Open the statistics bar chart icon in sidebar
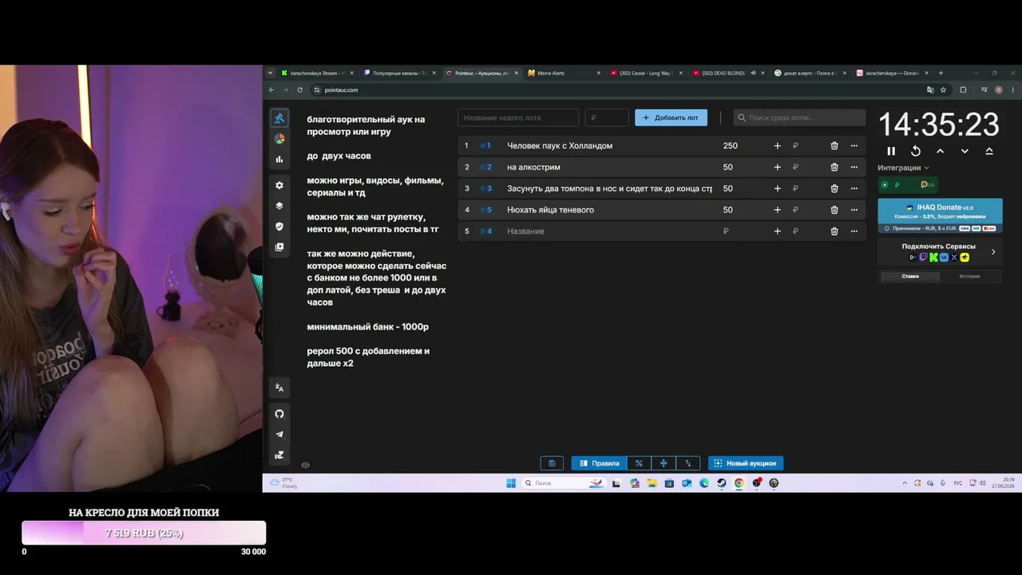 [x=279, y=159]
